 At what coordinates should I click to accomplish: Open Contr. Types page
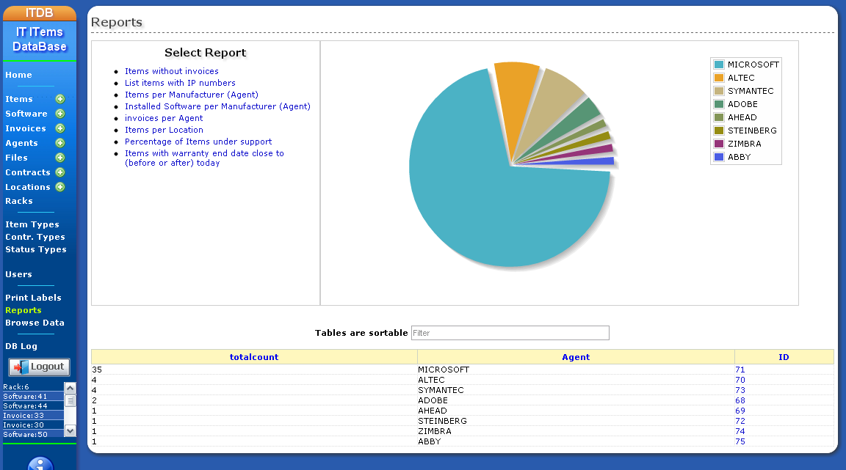(x=35, y=237)
